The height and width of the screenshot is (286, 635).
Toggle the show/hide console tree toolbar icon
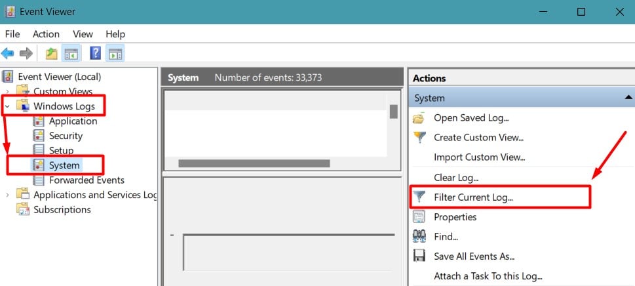pyautogui.click(x=71, y=53)
